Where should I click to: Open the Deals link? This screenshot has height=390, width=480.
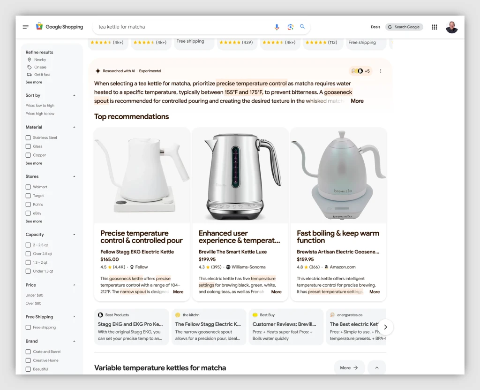[375, 27]
